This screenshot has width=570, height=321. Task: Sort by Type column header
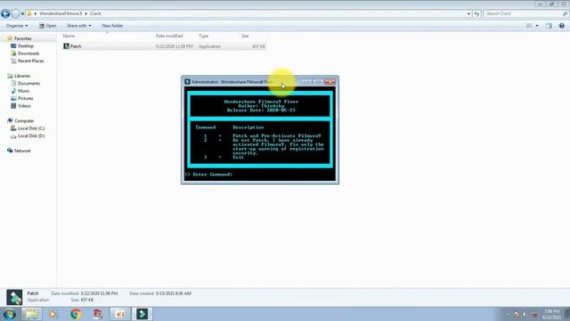[204, 36]
